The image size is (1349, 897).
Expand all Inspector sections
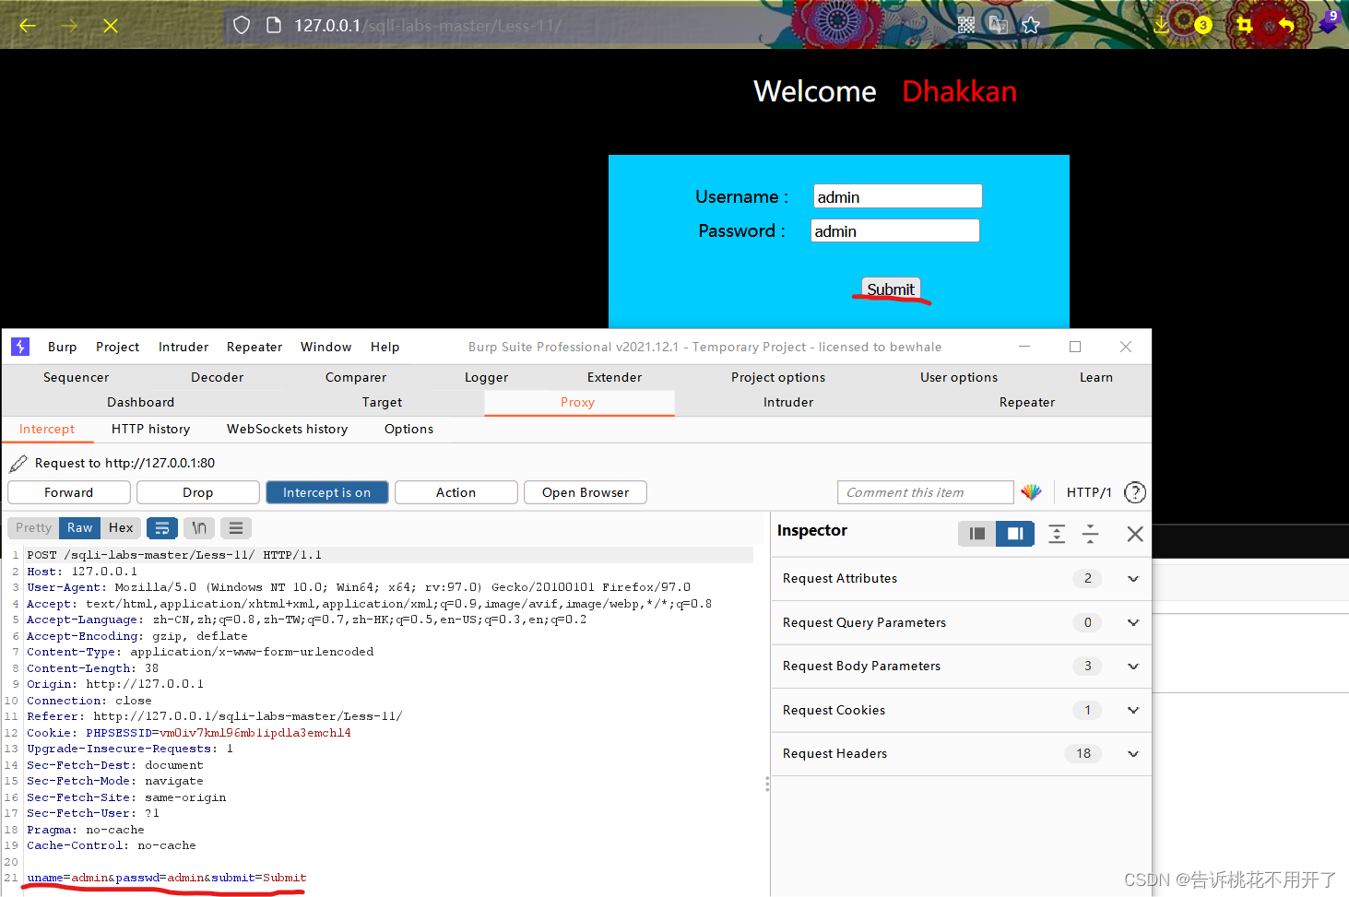1057,534
